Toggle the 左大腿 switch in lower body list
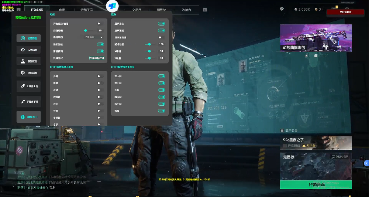 [162, 76]
